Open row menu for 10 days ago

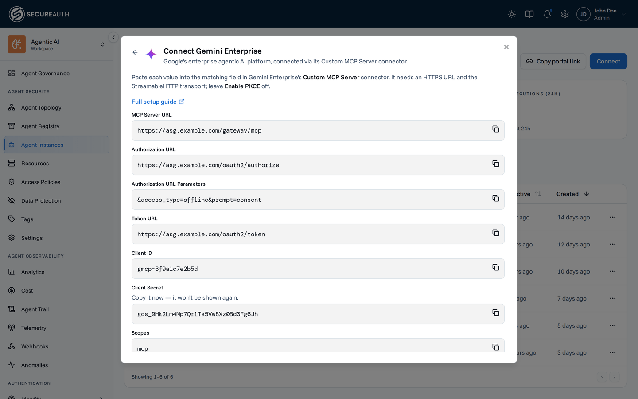(613, 271)
